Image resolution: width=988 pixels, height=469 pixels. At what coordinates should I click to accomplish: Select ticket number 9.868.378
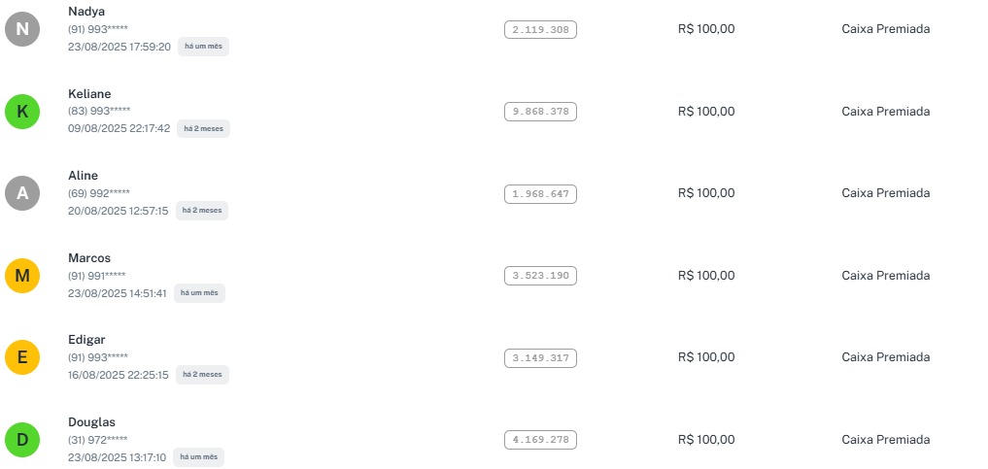[540, 112]
